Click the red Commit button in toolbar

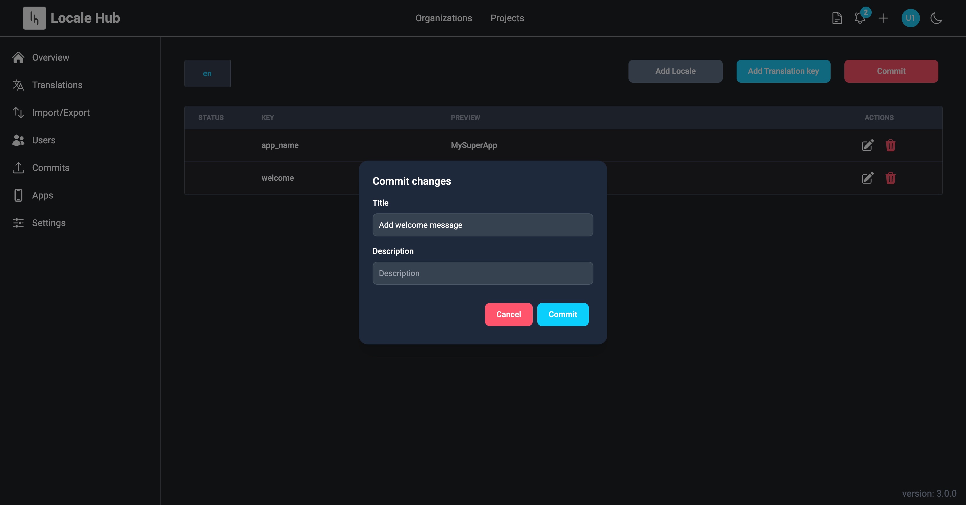[891, 71]
